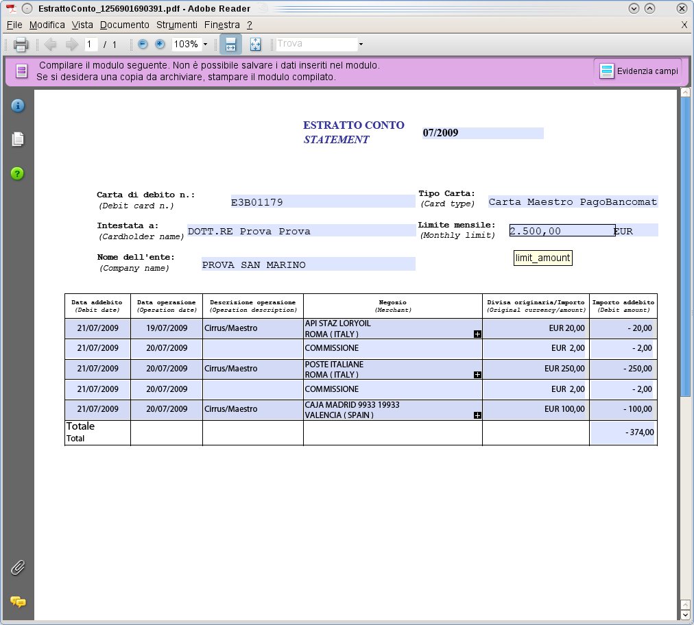The width and height of the screenshot is (694, 625).
Task: Open the Attachments paperclip panel
Action: point(18,567)
